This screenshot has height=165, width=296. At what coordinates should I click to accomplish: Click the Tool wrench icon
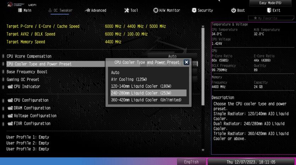[127, 10]
